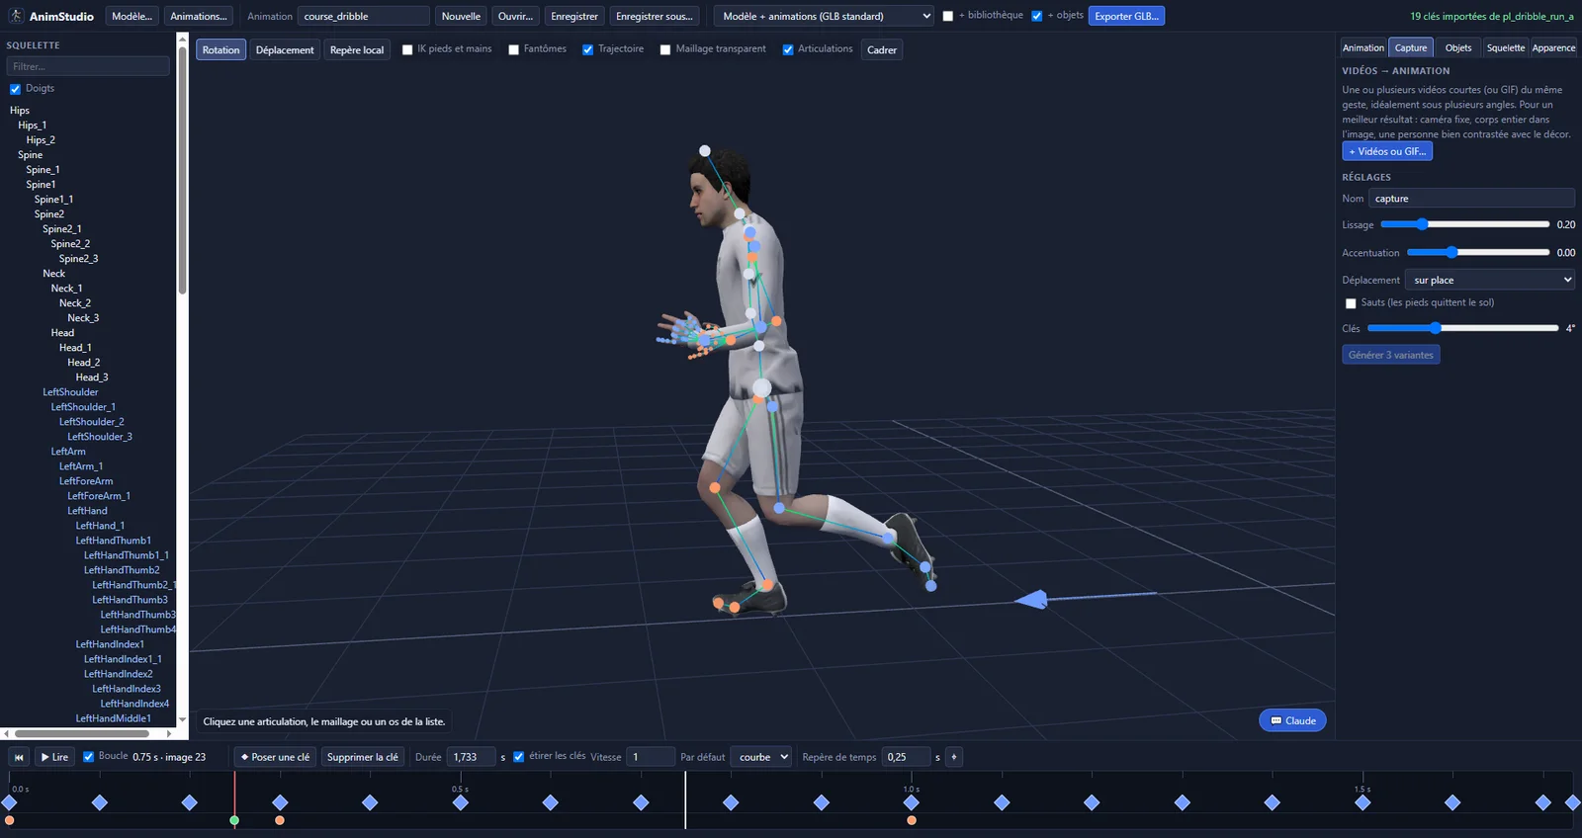The height and width of the screenshot is (838, 1582).
Task: Click the AnimStudio logo icon
Action: (15, 16)
